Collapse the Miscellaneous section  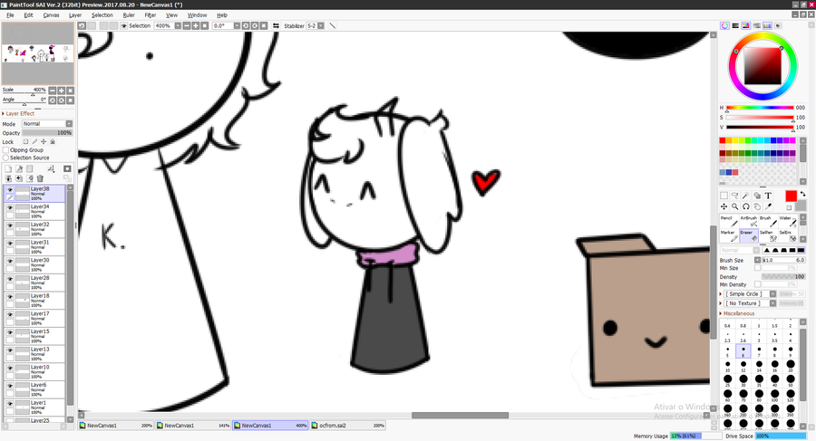click(737, 313)
